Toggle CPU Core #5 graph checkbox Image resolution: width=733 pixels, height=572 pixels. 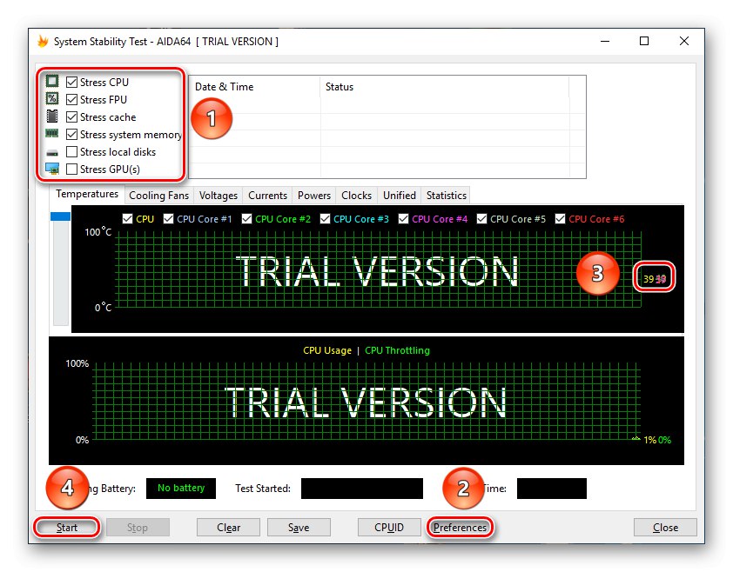pos(481,219)
